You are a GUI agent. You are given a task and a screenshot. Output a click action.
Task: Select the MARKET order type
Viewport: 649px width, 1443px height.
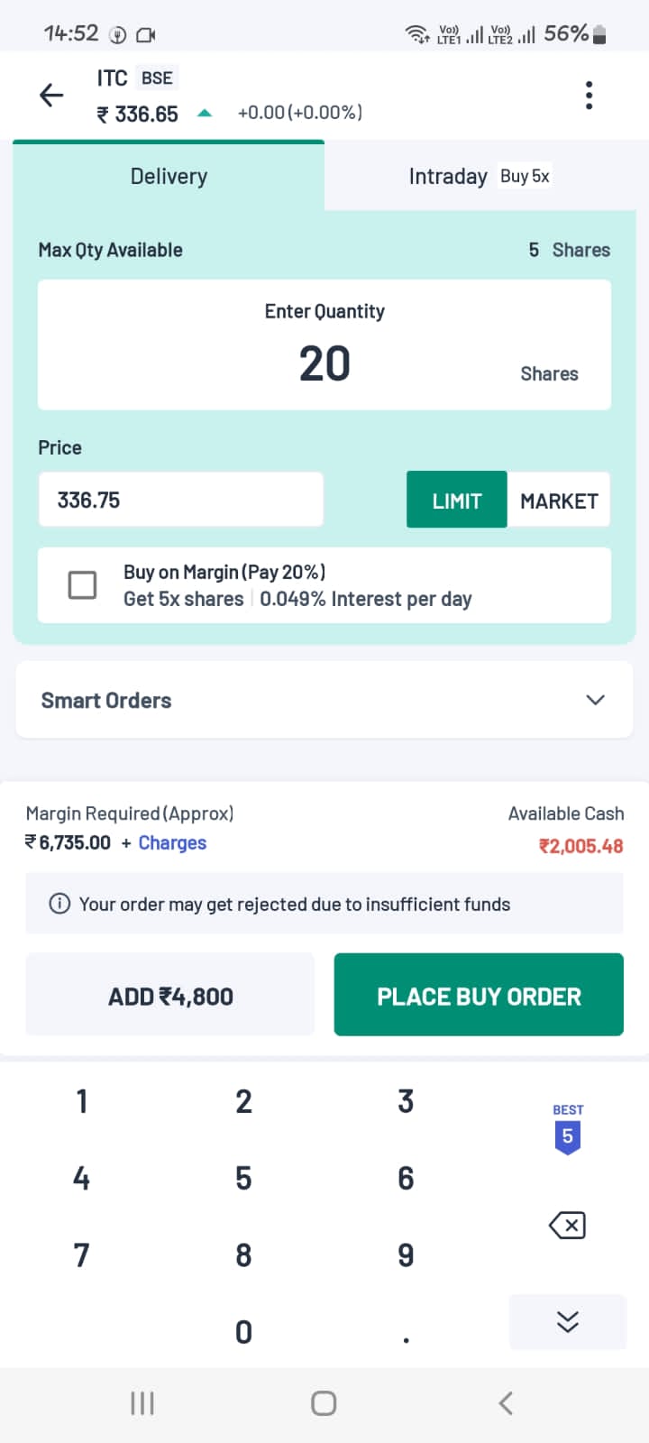coord(559,500)
